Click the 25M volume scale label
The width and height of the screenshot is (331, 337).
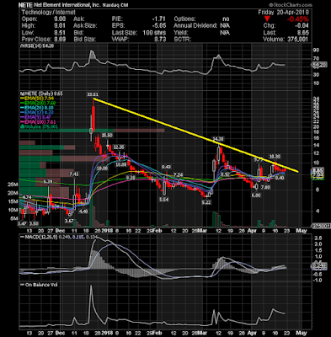tap(13, 185)
